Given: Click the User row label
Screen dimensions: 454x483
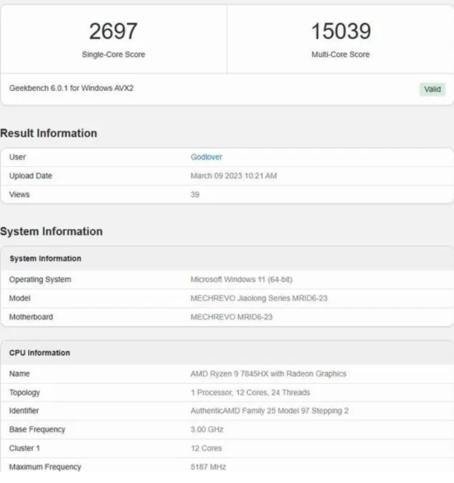Looking at the screenshot, I should [x=17, y=157].
